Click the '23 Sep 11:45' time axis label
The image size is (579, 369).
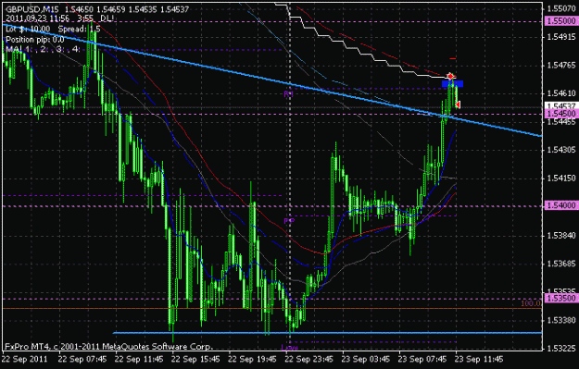[x=479, y=359]
